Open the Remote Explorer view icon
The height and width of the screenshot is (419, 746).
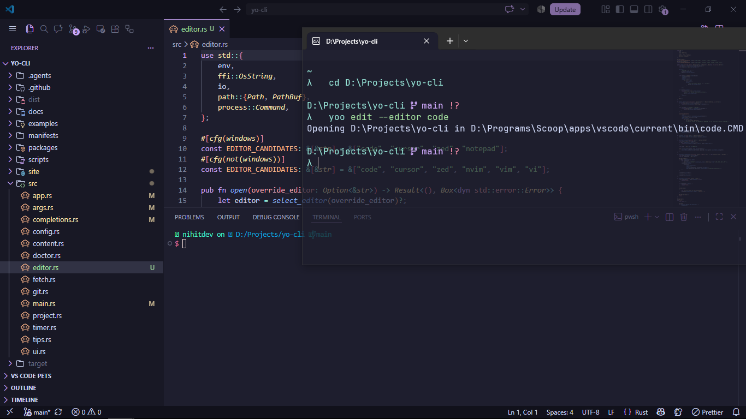click(x=100, y=29)
